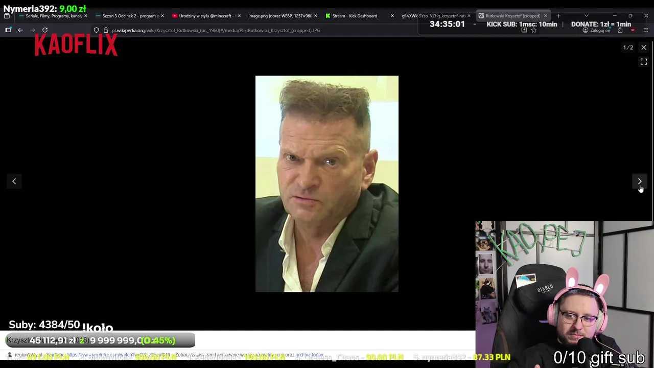
Task: Click the Krzysztof Rutkowski portrait image
Action: pos(327,184)
